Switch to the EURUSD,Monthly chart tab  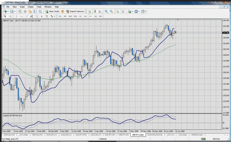point(155,135)
